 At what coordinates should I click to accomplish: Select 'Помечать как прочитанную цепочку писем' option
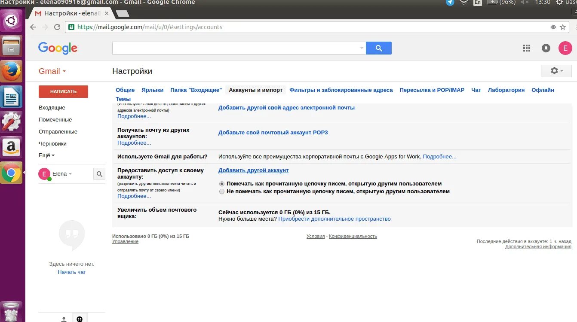pos(222,184)
